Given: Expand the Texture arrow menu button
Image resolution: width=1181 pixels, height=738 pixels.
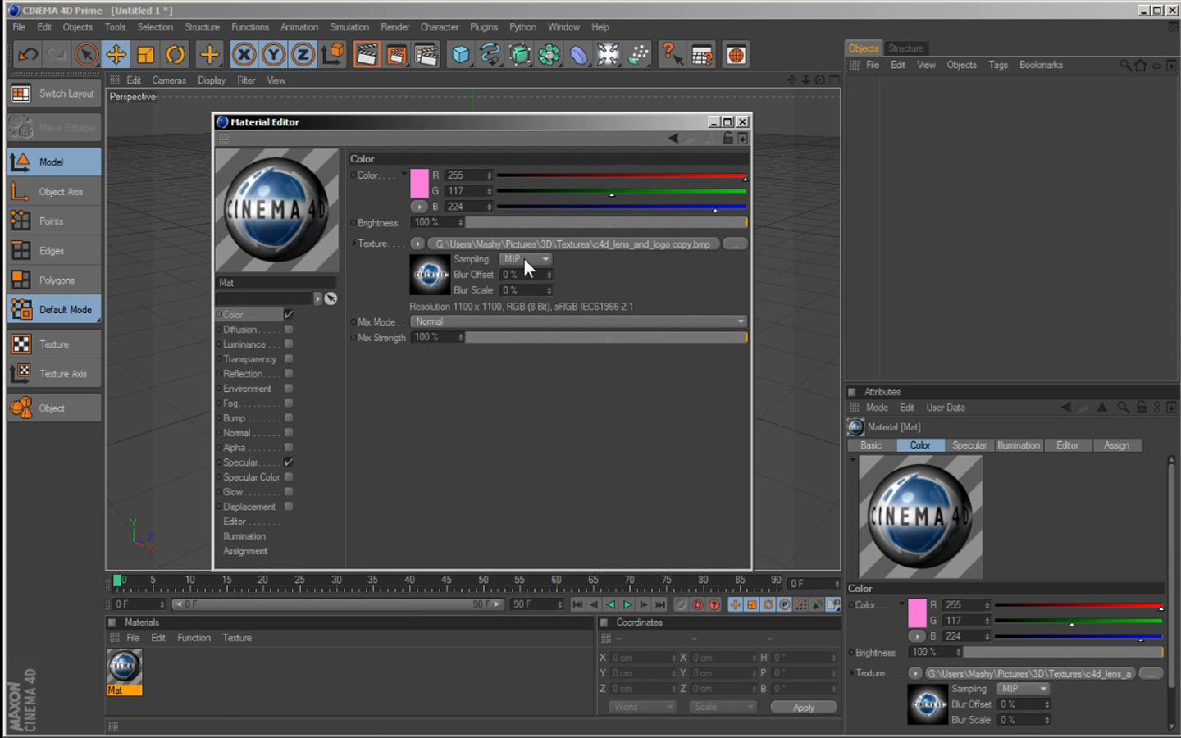Looking at the screenshot, I should 417,244.
